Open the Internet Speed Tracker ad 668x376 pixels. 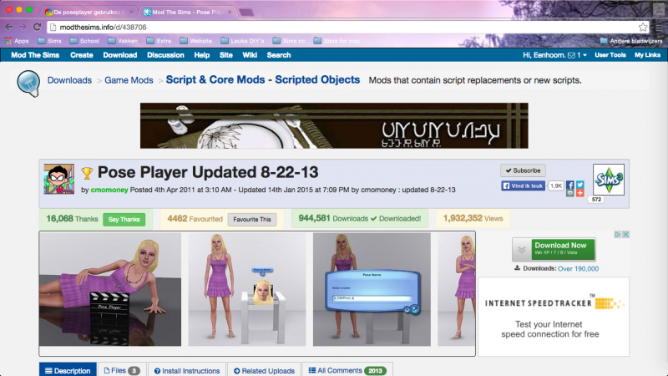tap(554, 317)
